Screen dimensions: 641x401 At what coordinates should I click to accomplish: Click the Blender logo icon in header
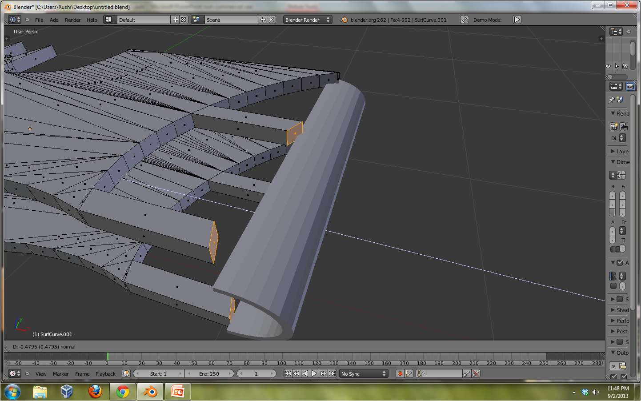pos(344,20)
